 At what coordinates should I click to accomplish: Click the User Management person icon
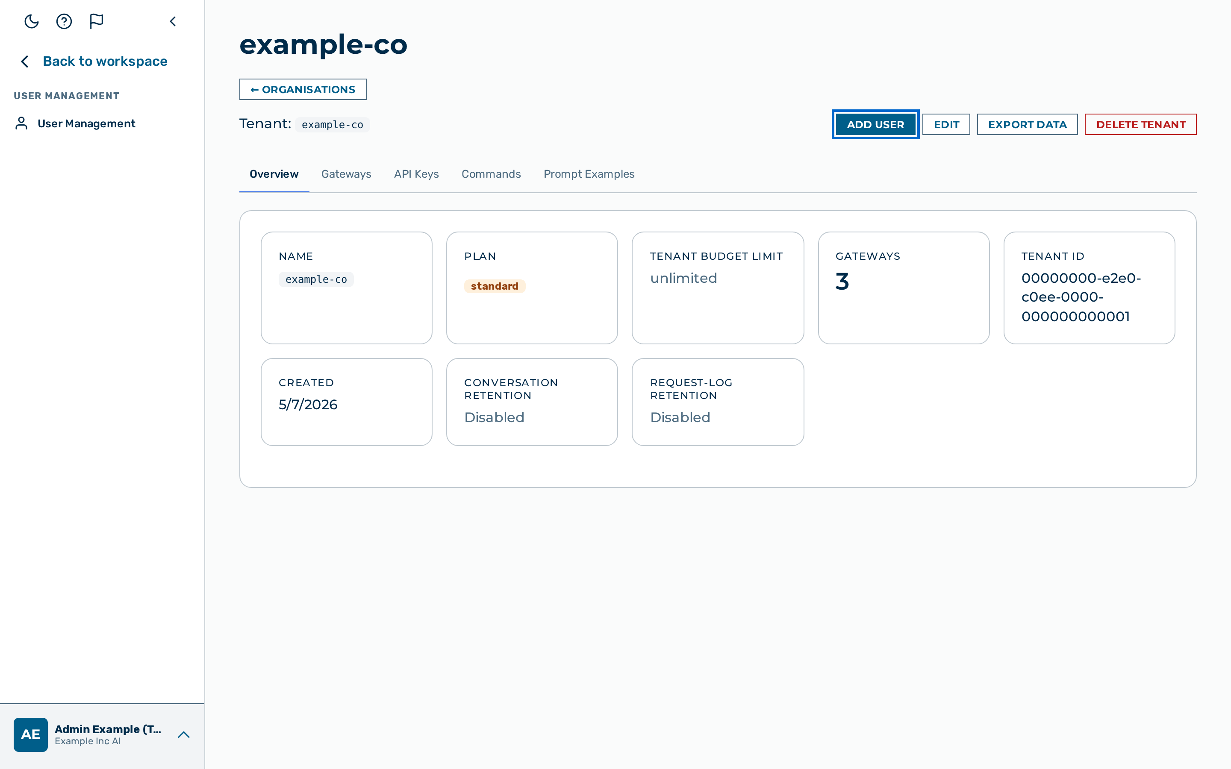click(21, 123)
